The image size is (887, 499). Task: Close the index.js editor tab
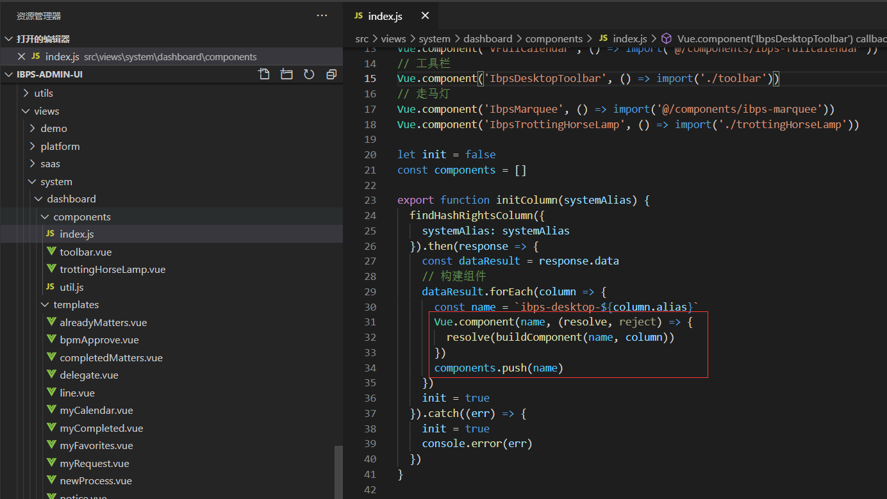(426, 16)
